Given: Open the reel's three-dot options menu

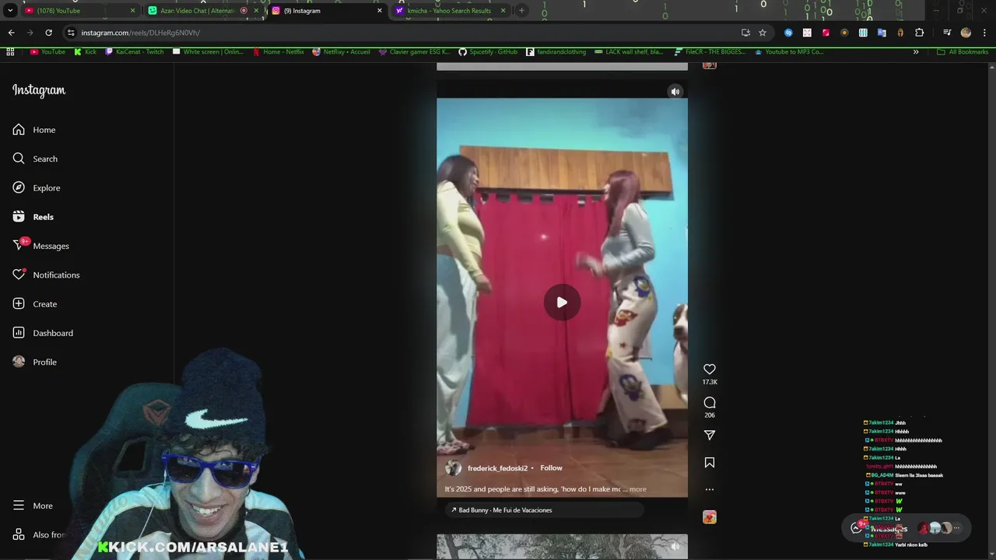Looking at the screenshot, I should coord(710,490).
